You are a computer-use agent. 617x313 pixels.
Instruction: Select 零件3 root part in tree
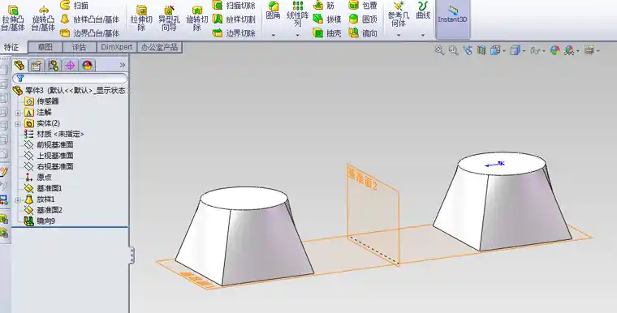pos(69,91)
